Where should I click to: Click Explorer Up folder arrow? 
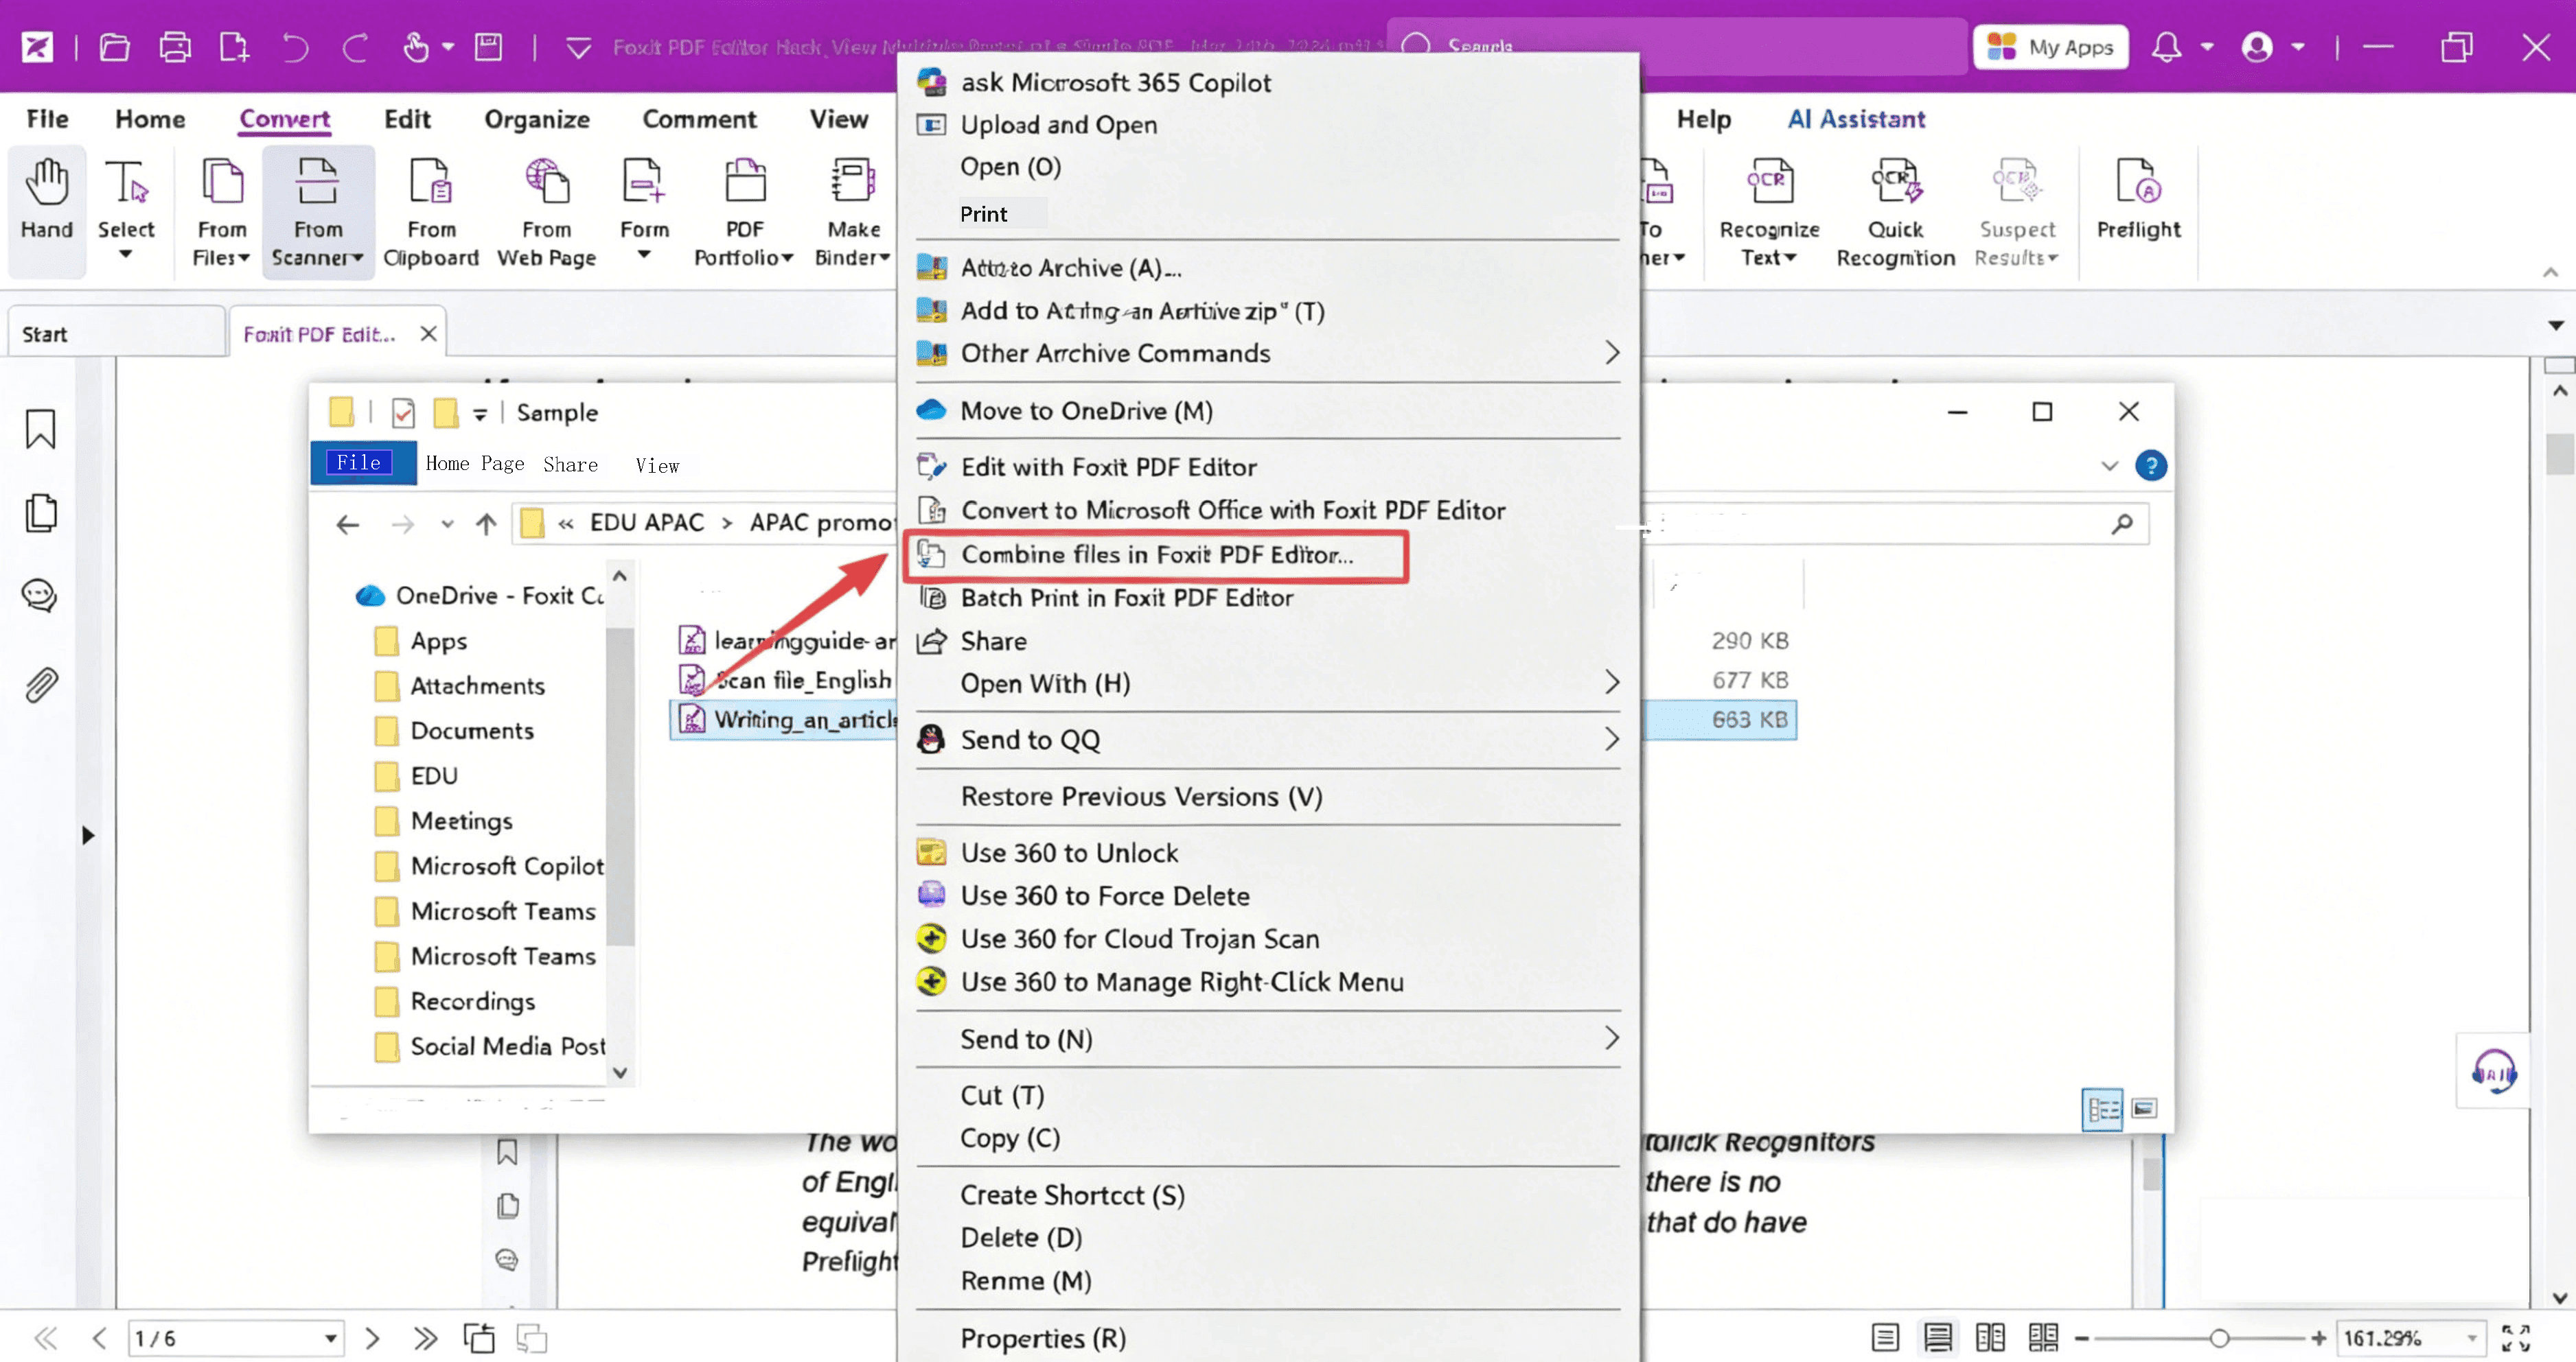[x=486, y=524]
